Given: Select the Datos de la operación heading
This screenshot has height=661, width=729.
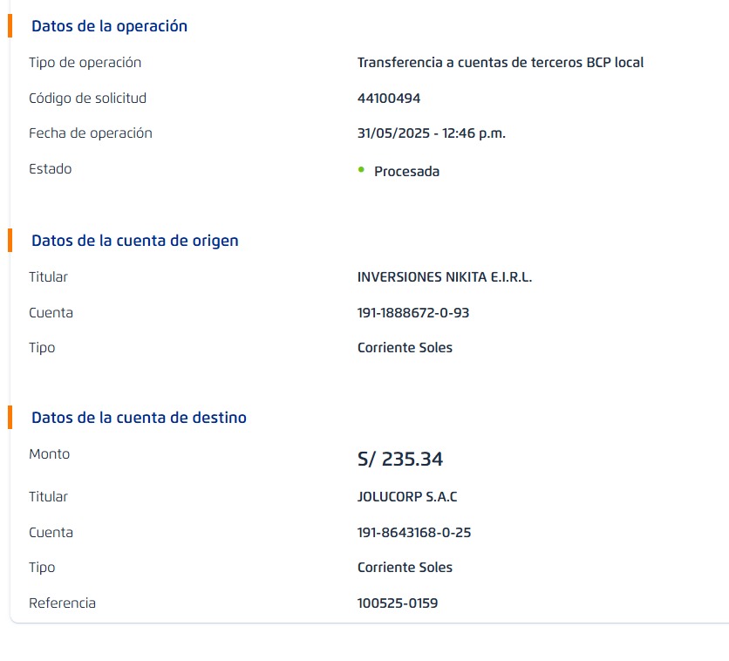Looking at the screenshot, I should [x=109, y=26].
